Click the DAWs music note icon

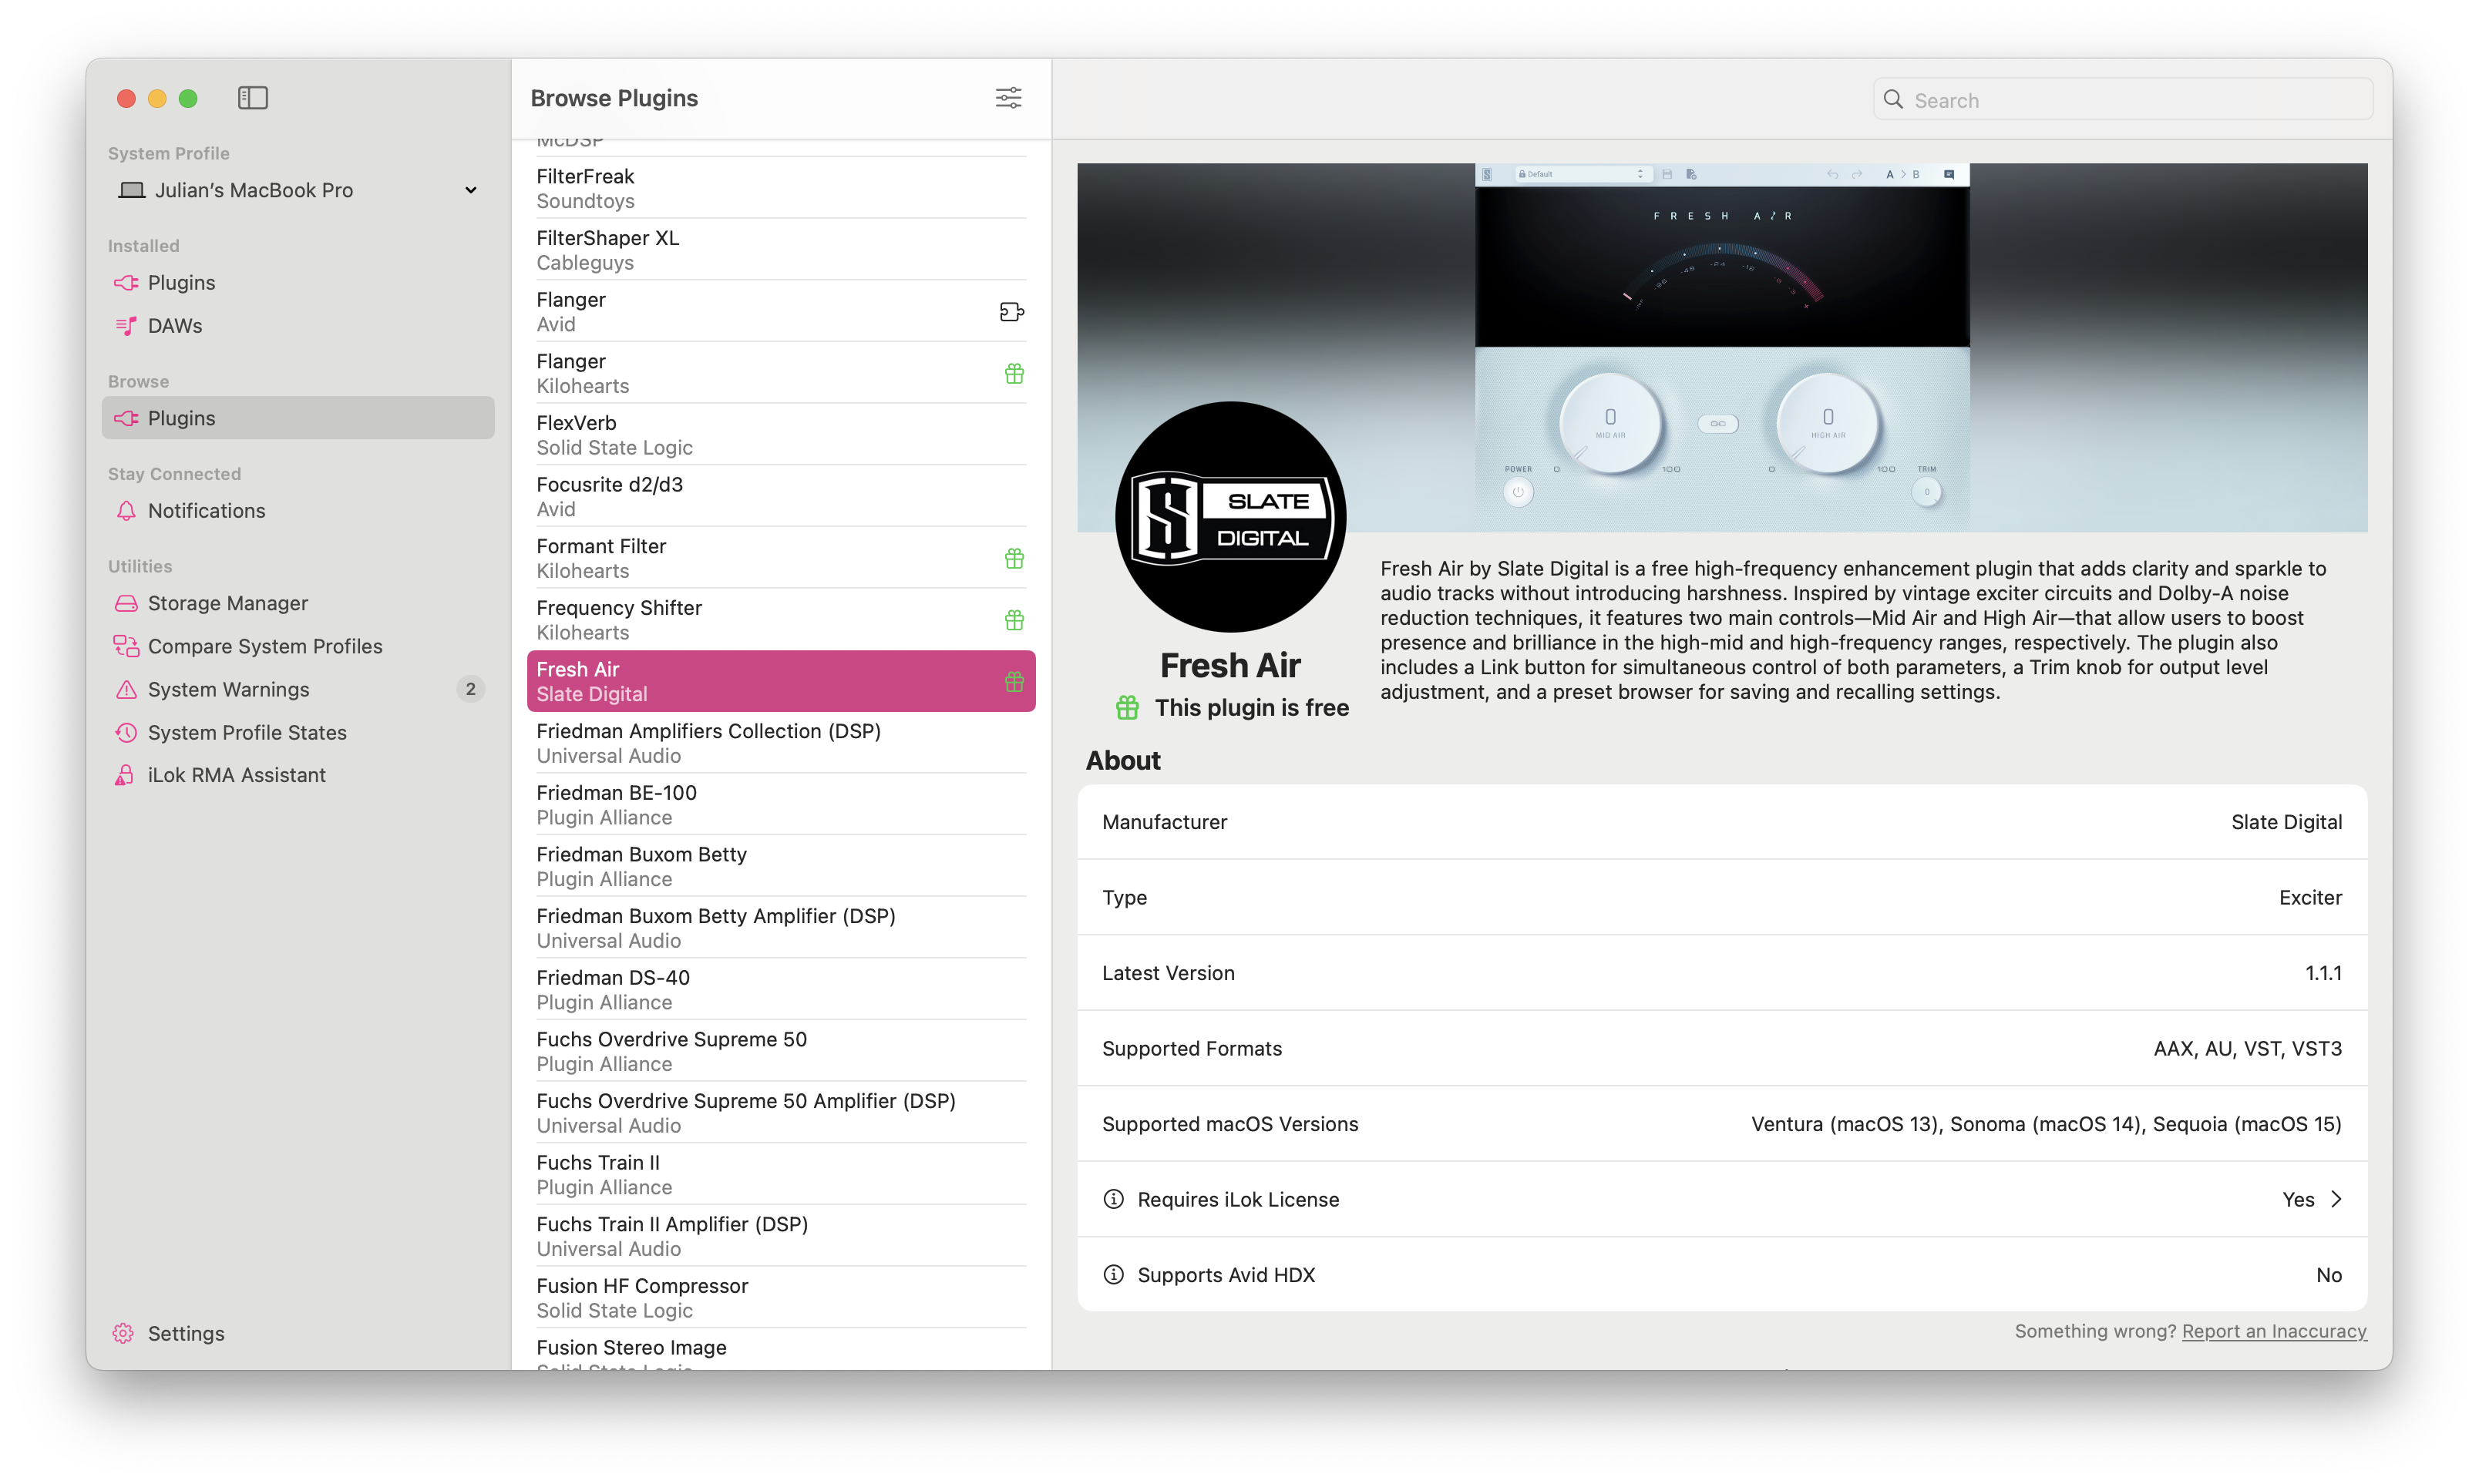(126, 326)
